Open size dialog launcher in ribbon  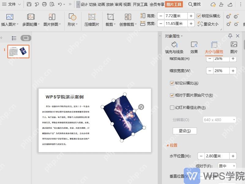tap(221, 29)
